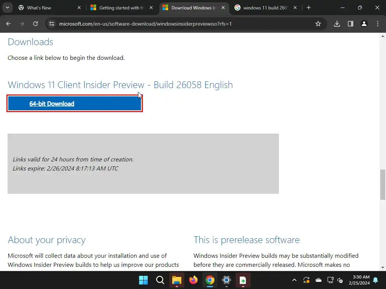Open site information icon in address bar

point(52,24)
